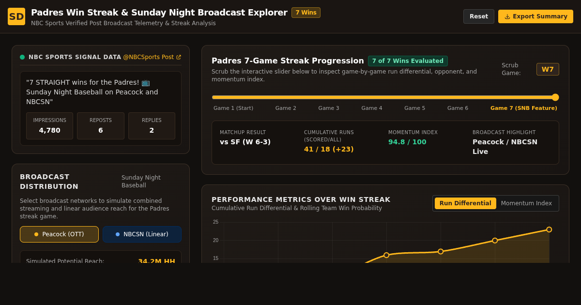Select Game 2 on slider labels
This screenshot has height=305, width=581.
[x=286, y=108]
